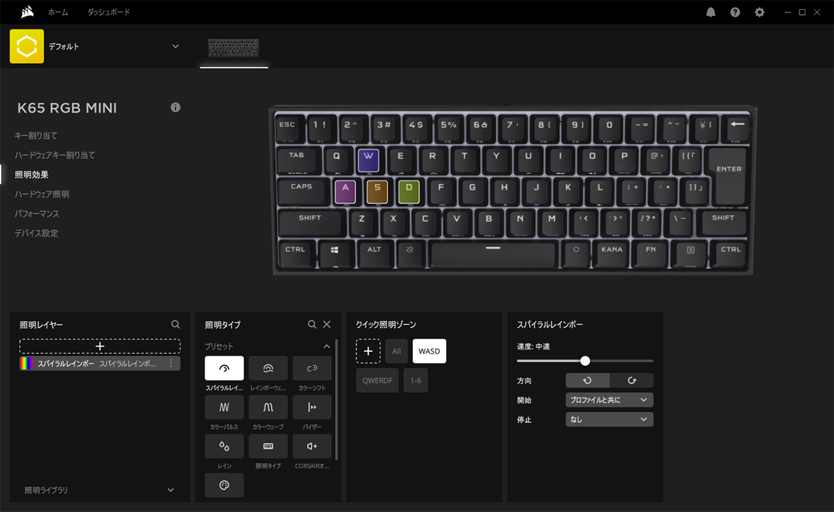This screenshot has height=512, width=834.
Task: Open ハードウェアキー割り当て in the sidebar
Action: pos(55,155)
